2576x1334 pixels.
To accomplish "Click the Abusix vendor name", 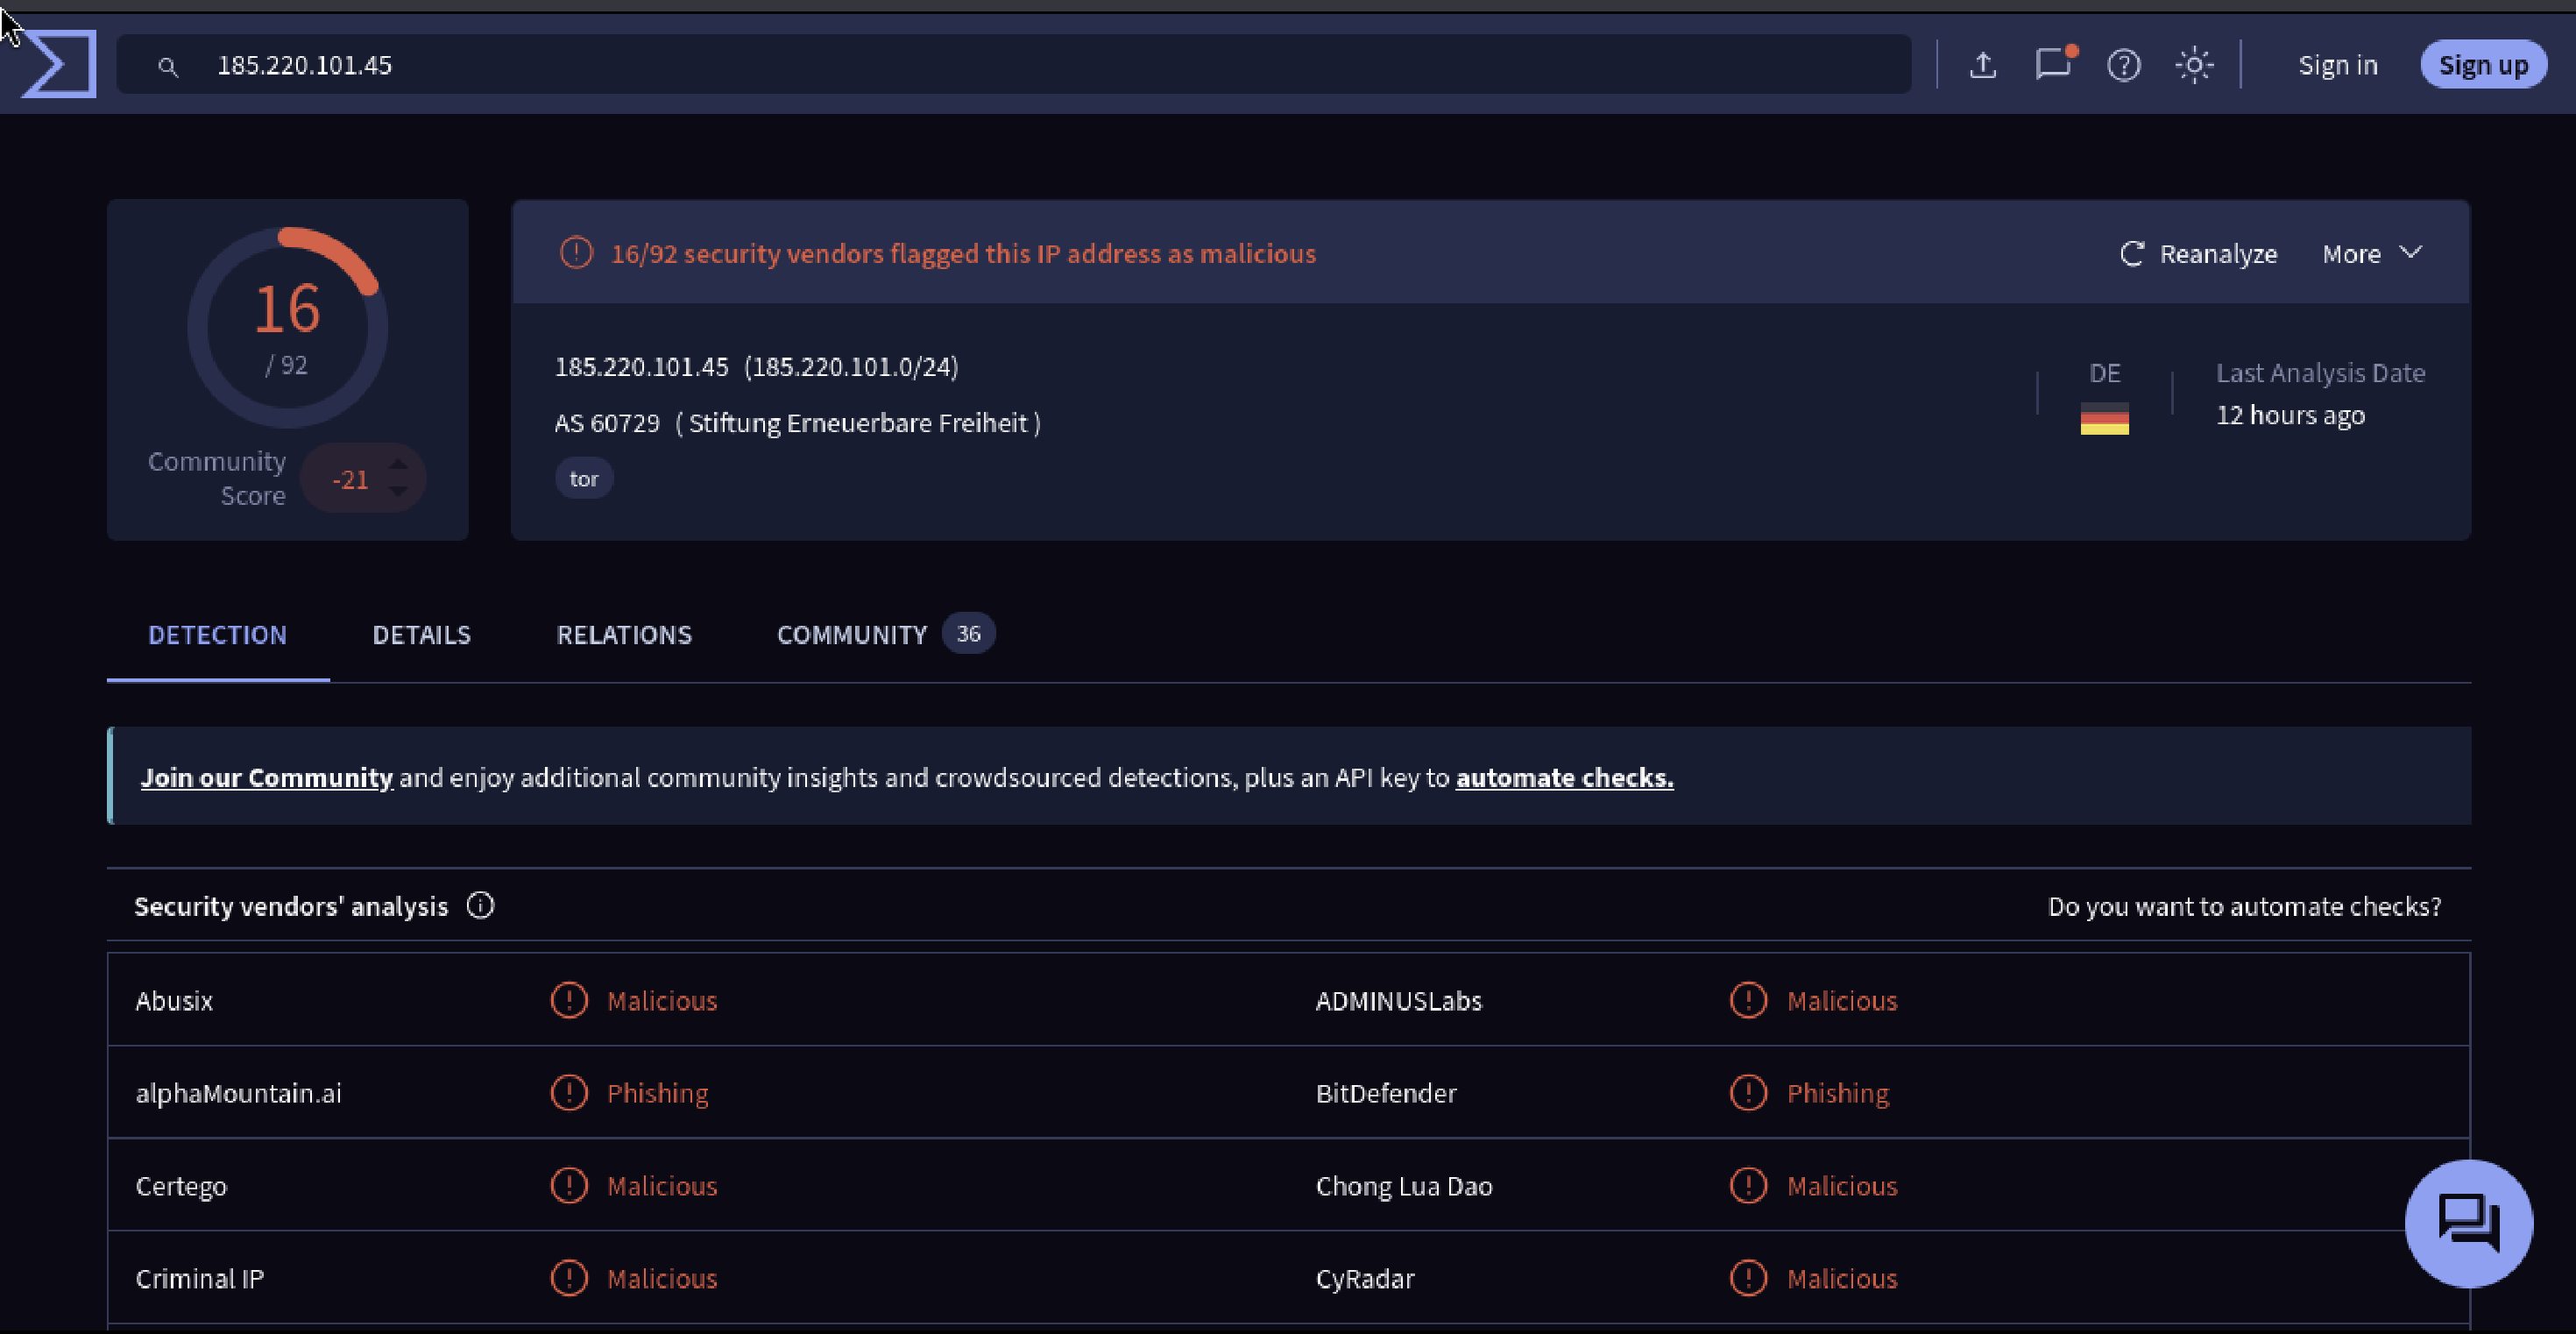I will click(174, 1001).
